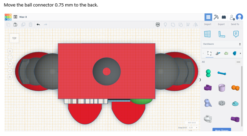
Task: Select the white teeth row on canvas
Action: tap(86, 101)
